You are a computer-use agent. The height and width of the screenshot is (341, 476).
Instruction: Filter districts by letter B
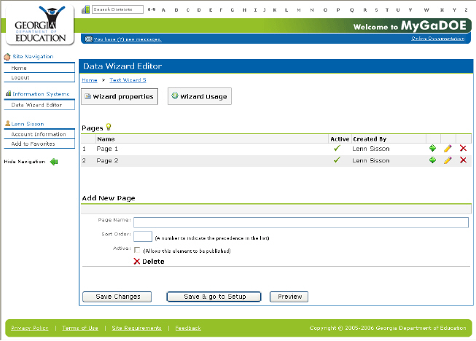tap(176, 9)
